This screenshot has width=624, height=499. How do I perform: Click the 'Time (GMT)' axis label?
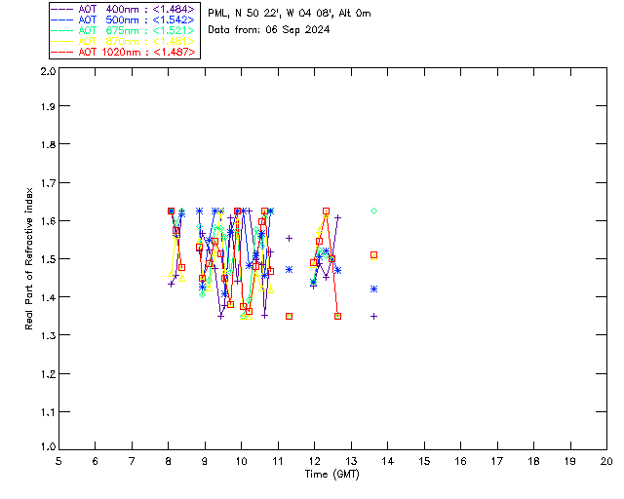331,475
